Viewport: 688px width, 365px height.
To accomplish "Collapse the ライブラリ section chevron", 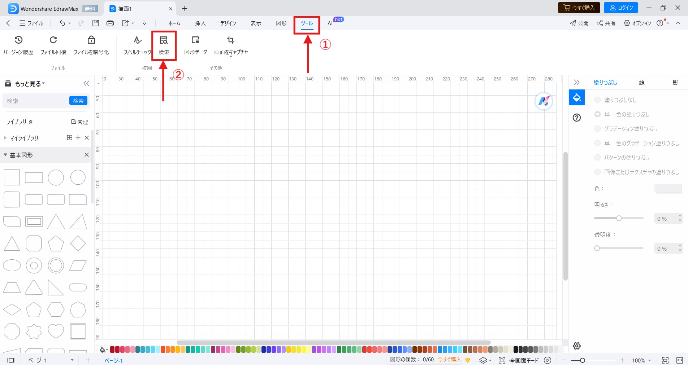I will [x=31, y=122].
